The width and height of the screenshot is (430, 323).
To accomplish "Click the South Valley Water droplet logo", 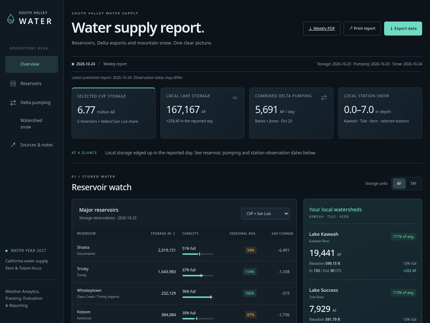I will pos(11,19).
